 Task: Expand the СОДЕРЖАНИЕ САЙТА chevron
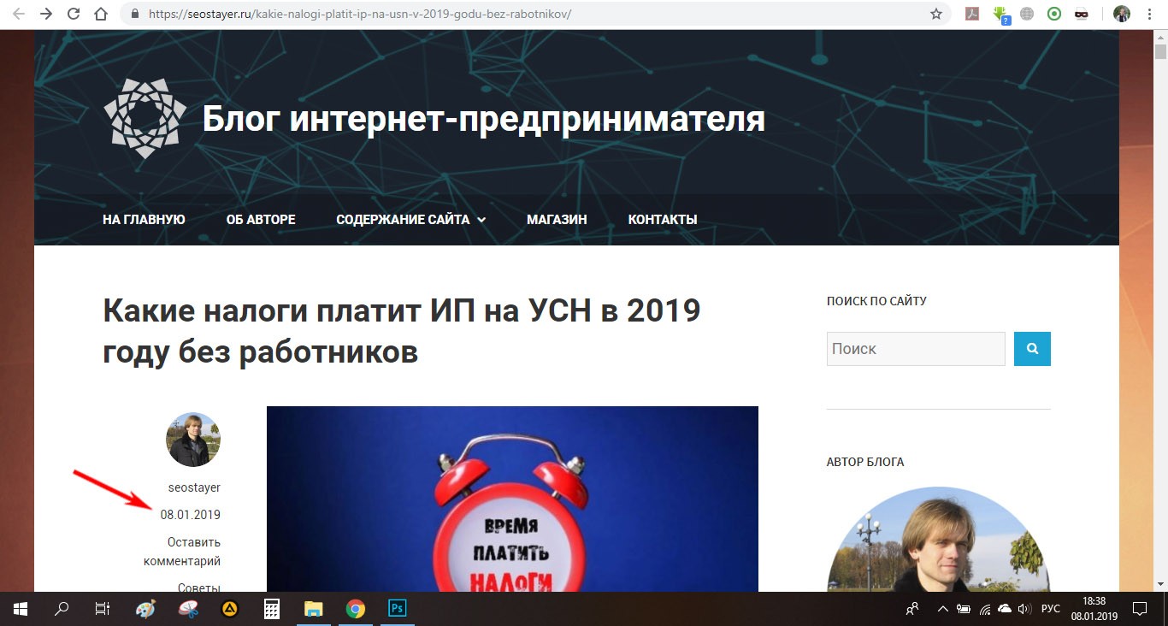point(481,220)
